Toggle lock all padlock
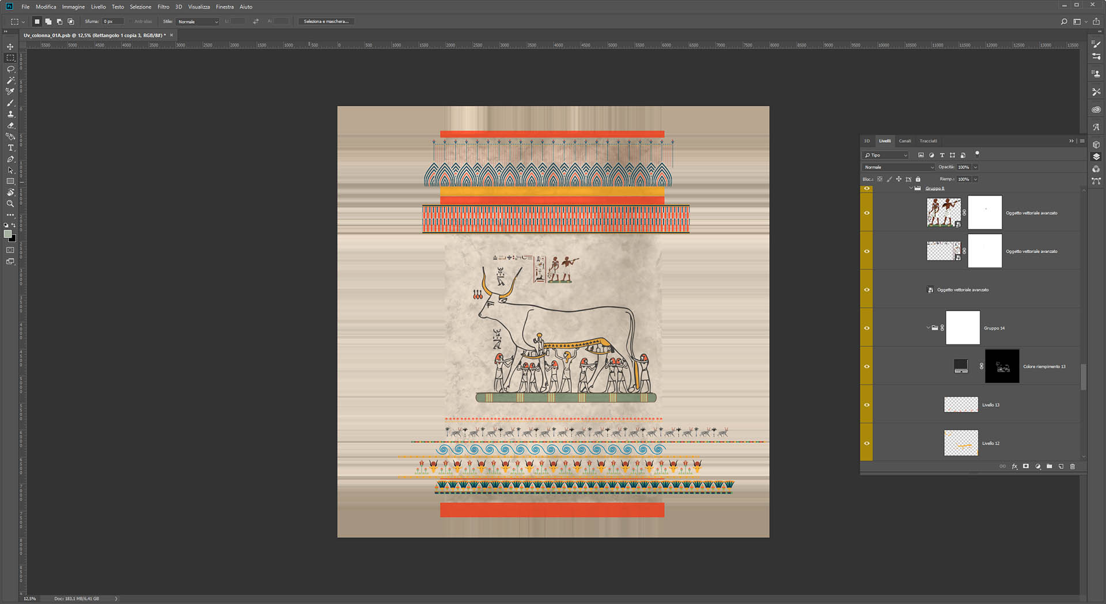Image resolution: width=1106 pixels, height=604 pixels. 918,179
